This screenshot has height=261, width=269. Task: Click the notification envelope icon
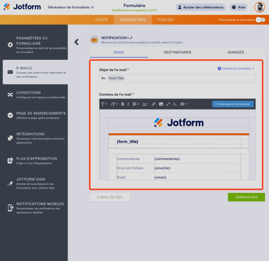point(94,40)
